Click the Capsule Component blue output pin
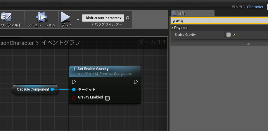 click(53, 89)
